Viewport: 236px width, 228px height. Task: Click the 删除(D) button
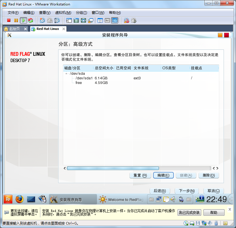pyautogui.click(x=209, y=175)
